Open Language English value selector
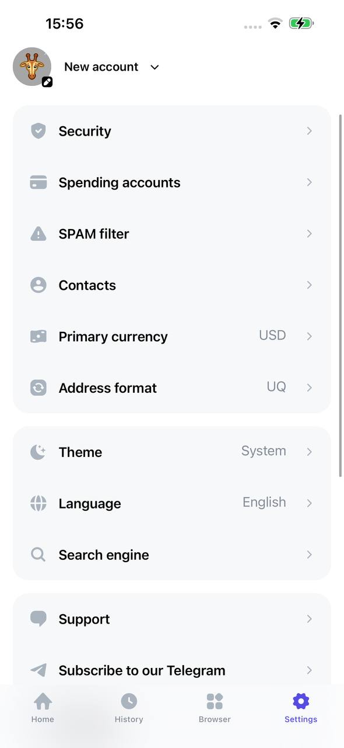344x748 pixels. coord(264,503)
